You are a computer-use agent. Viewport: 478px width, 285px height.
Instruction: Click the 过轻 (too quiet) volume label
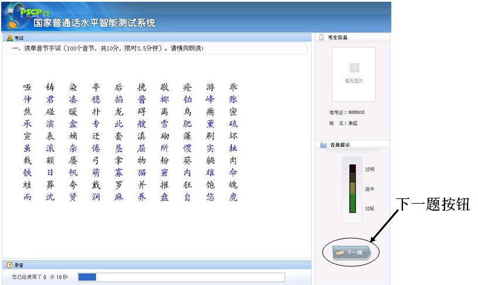click(370, 208)
